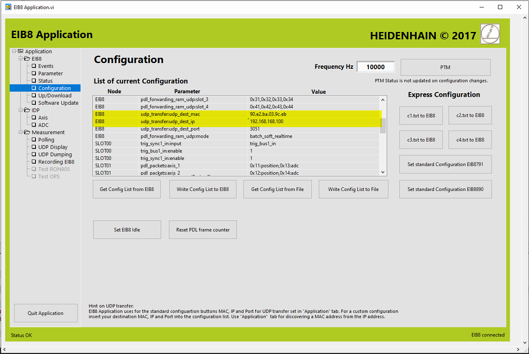Click Write Config List to EIB8
This screenshot has height=354, width=529.
coord(203,189)
